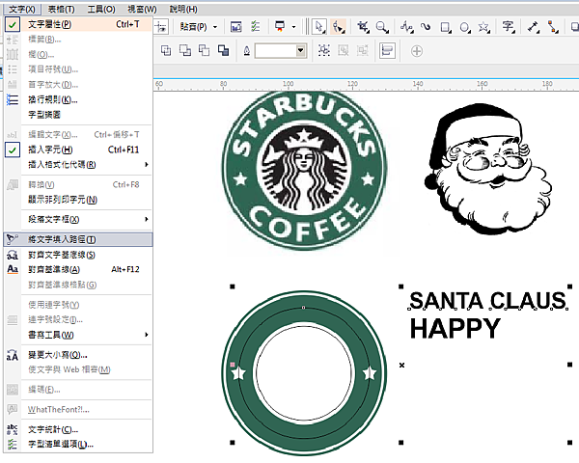The height and width of the screenshot is (463, 579).
Task: Open the 表格(T) menu
Action: click(x=61, y=9)
